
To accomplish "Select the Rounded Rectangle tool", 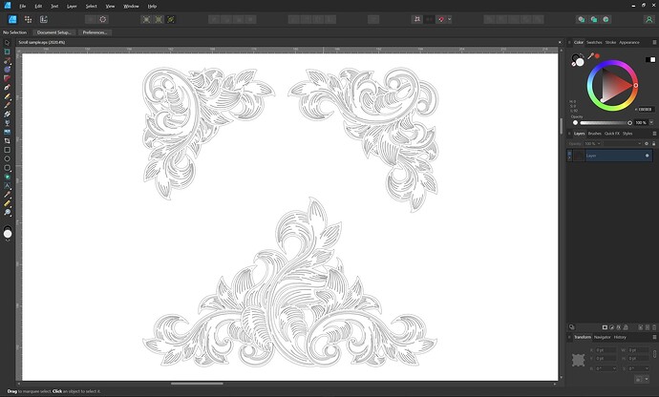I will click(7, 168).
